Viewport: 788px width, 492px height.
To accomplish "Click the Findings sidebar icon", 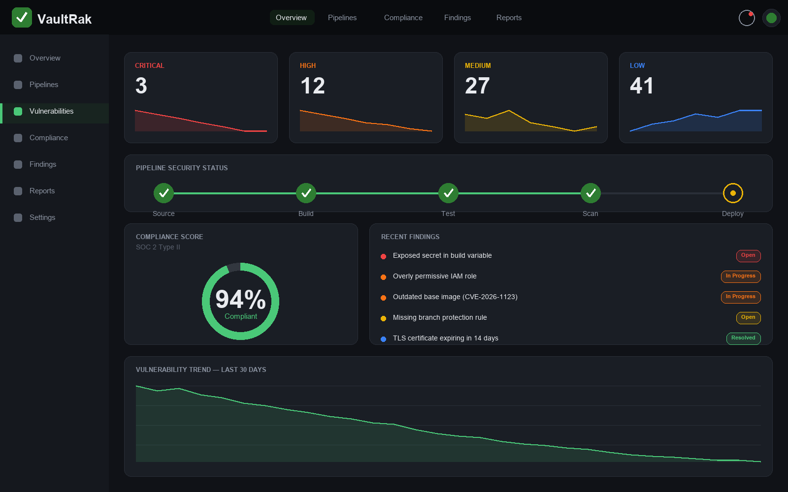I will (x=18, y=164).
